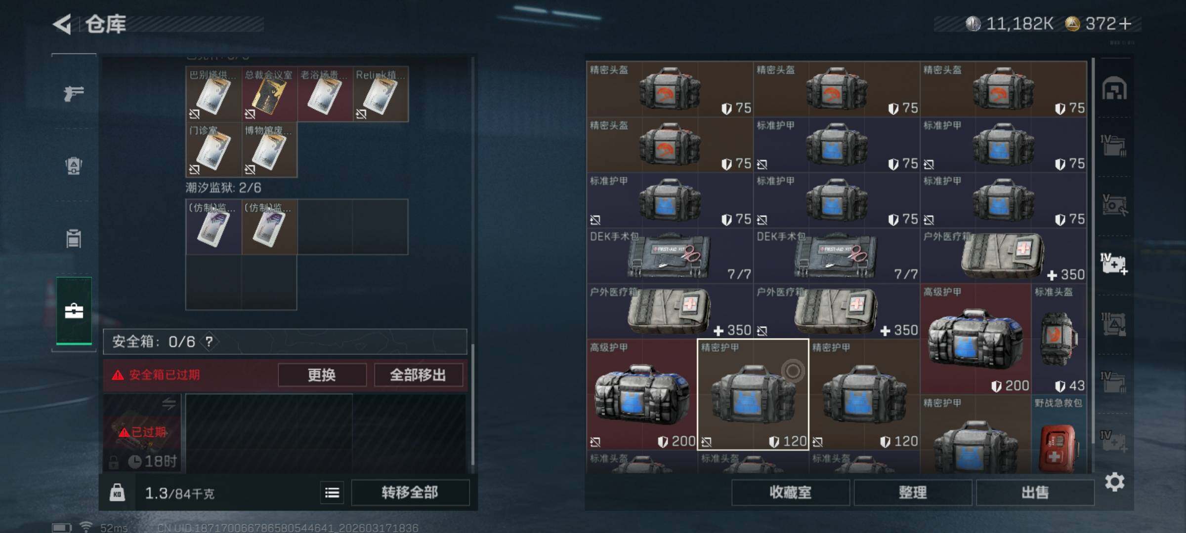Image resolution: width=1186 pixels, height=533 pixels.
Task: Open the 收藏室 tab
Action: pyautogui.click(x=791, y=493)
